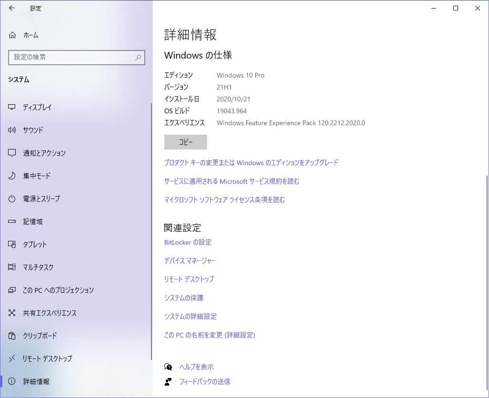Open リモート デスクトップ related settings link
This screenshot has width=489, height=398.
[x=189, y=279]
